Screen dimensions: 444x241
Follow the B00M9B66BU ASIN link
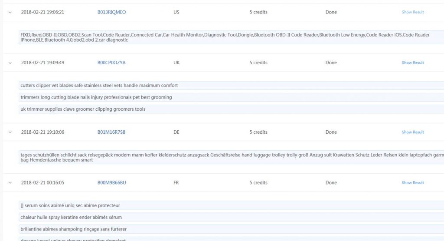(111, 183)
